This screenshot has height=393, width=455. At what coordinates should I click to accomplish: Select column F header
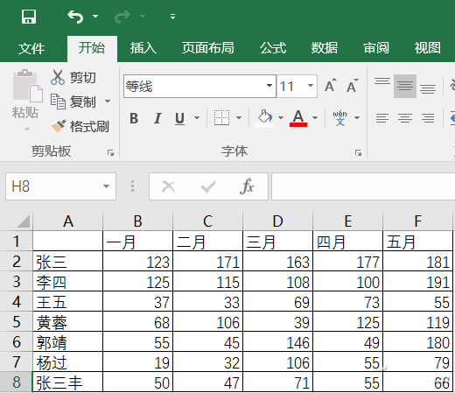point(417,221)
